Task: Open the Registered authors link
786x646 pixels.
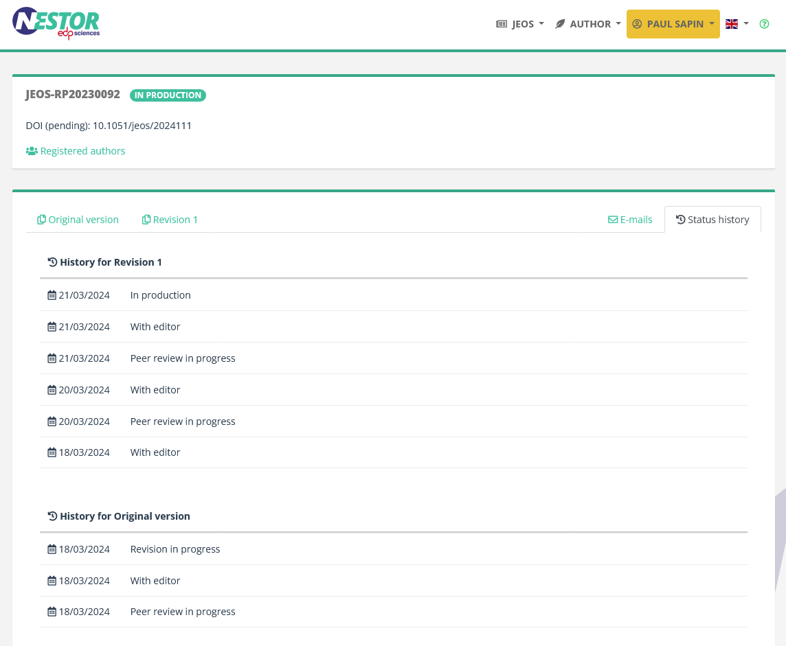Action: [75, 151]
